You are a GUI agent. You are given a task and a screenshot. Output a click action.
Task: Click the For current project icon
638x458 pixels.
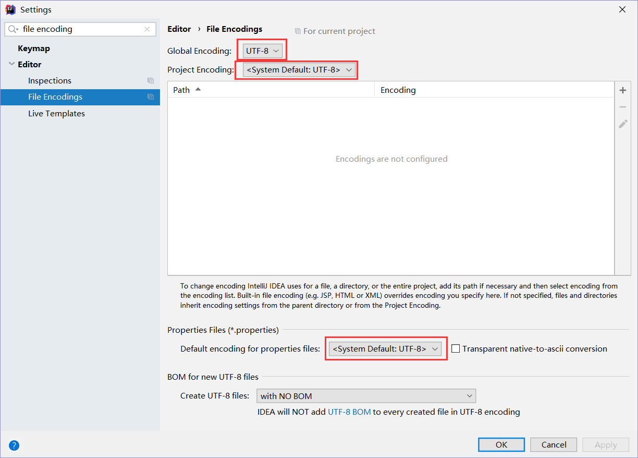click(298, 31)
